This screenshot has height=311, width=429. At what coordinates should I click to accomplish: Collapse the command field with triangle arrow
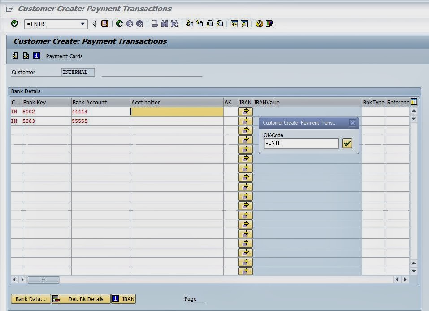tap(94, 24)
